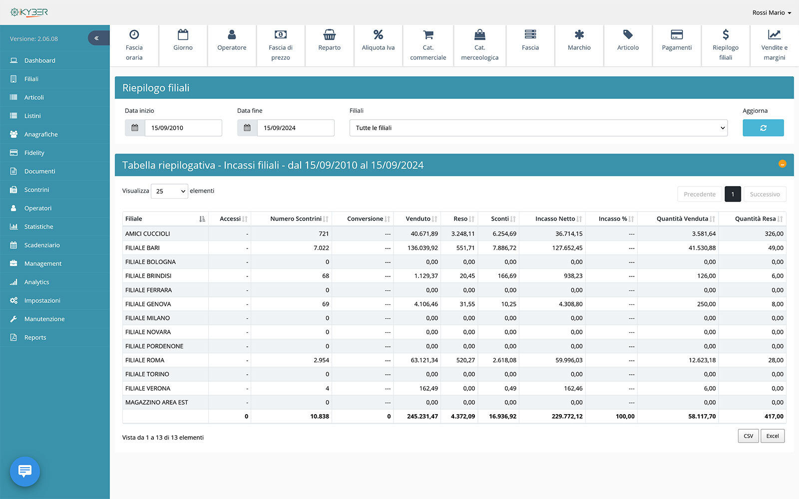This screenshot has width=799, height=499.
Task: Open the Articolo tag report
Action: [628, 45]
